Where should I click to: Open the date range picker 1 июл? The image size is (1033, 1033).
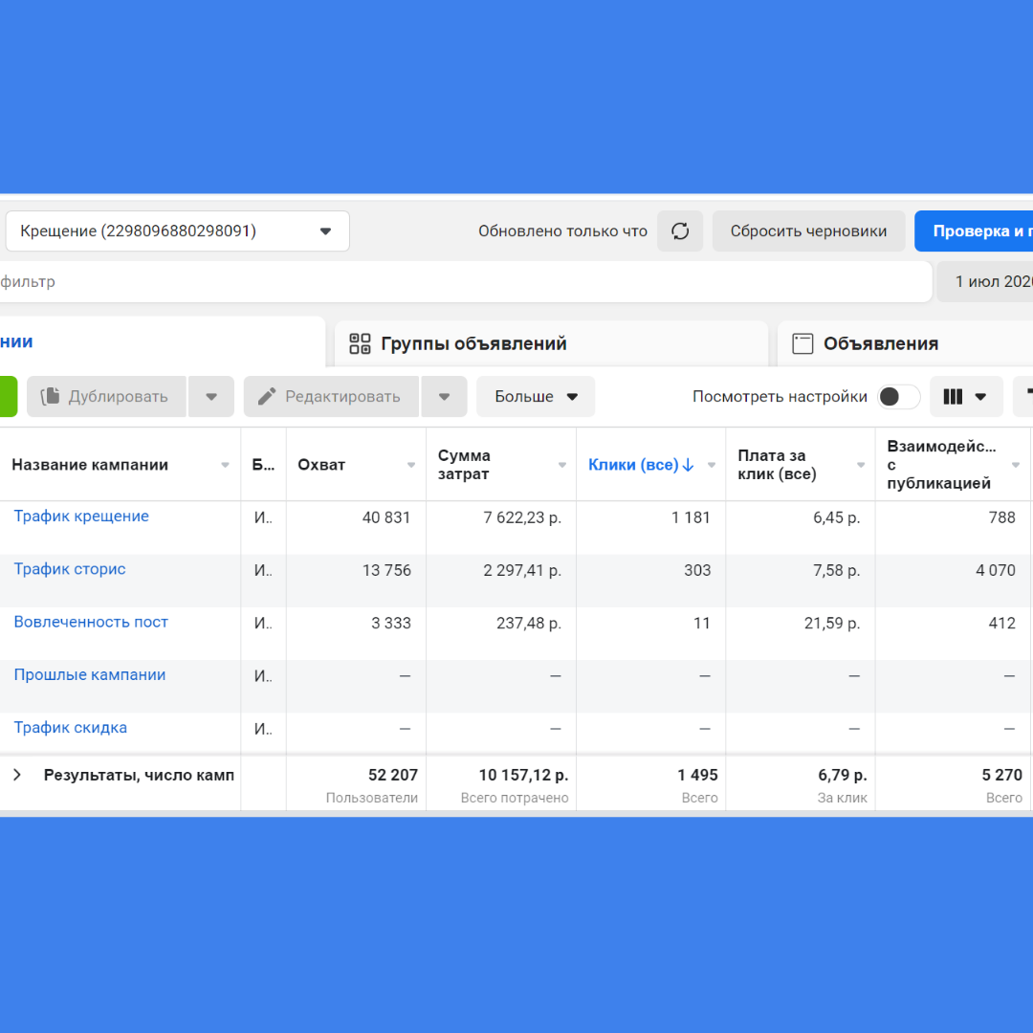tap(985, 282)
